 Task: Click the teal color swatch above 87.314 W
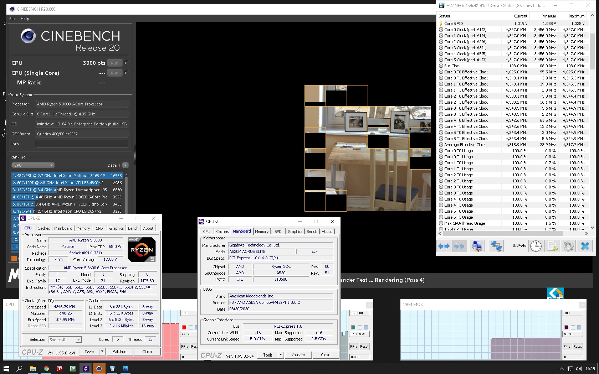[353, 327]
